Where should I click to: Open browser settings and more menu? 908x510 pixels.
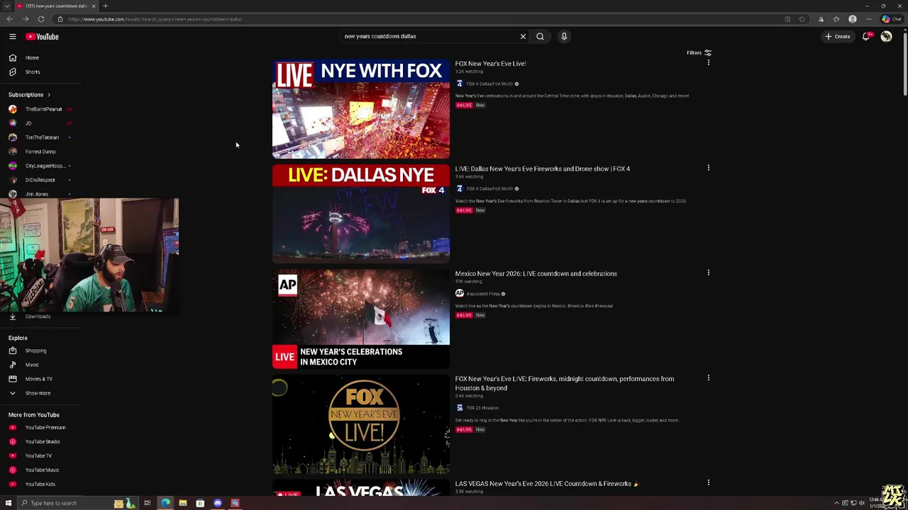869,19
